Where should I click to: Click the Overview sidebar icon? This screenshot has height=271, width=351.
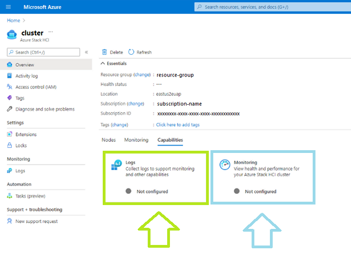[x=9, y=65]
